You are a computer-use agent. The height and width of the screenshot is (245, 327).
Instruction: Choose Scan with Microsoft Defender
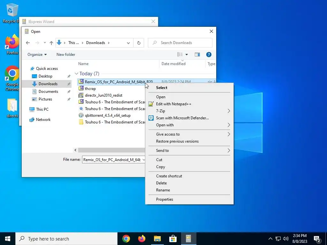point(189,118)
